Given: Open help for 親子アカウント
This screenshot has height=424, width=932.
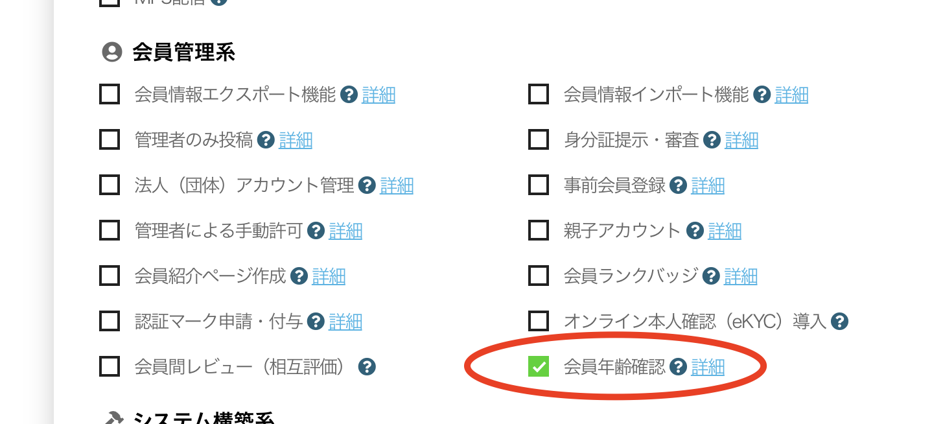Looking at the screenshot, I should pyautogui.click(x=694, y=231).
